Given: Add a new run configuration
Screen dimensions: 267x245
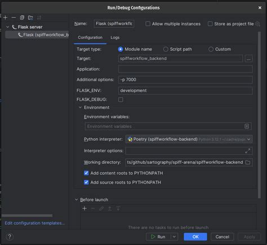Looking at the screenshot, I should coord(6,17).
